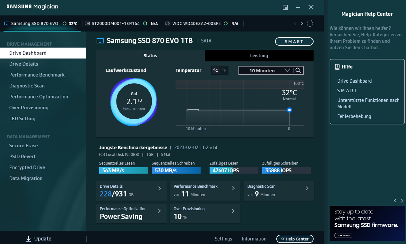Open Performance Benchmark in sidebar

tap(43, 75)
